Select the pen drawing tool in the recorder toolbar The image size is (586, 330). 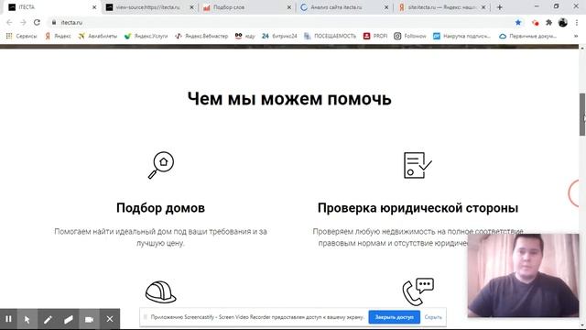pos(48,319)
